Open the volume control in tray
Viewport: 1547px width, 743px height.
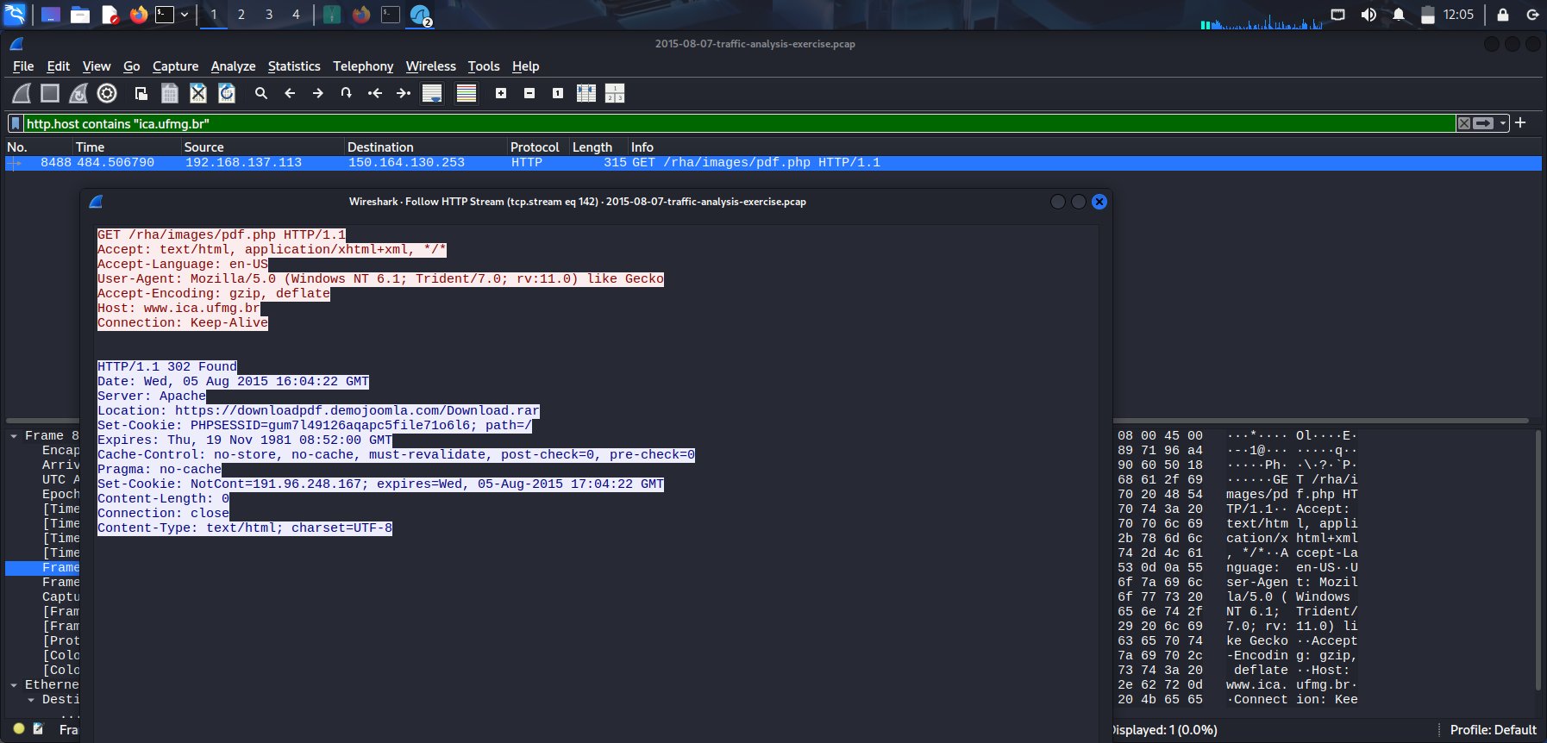click(1368, 14)
